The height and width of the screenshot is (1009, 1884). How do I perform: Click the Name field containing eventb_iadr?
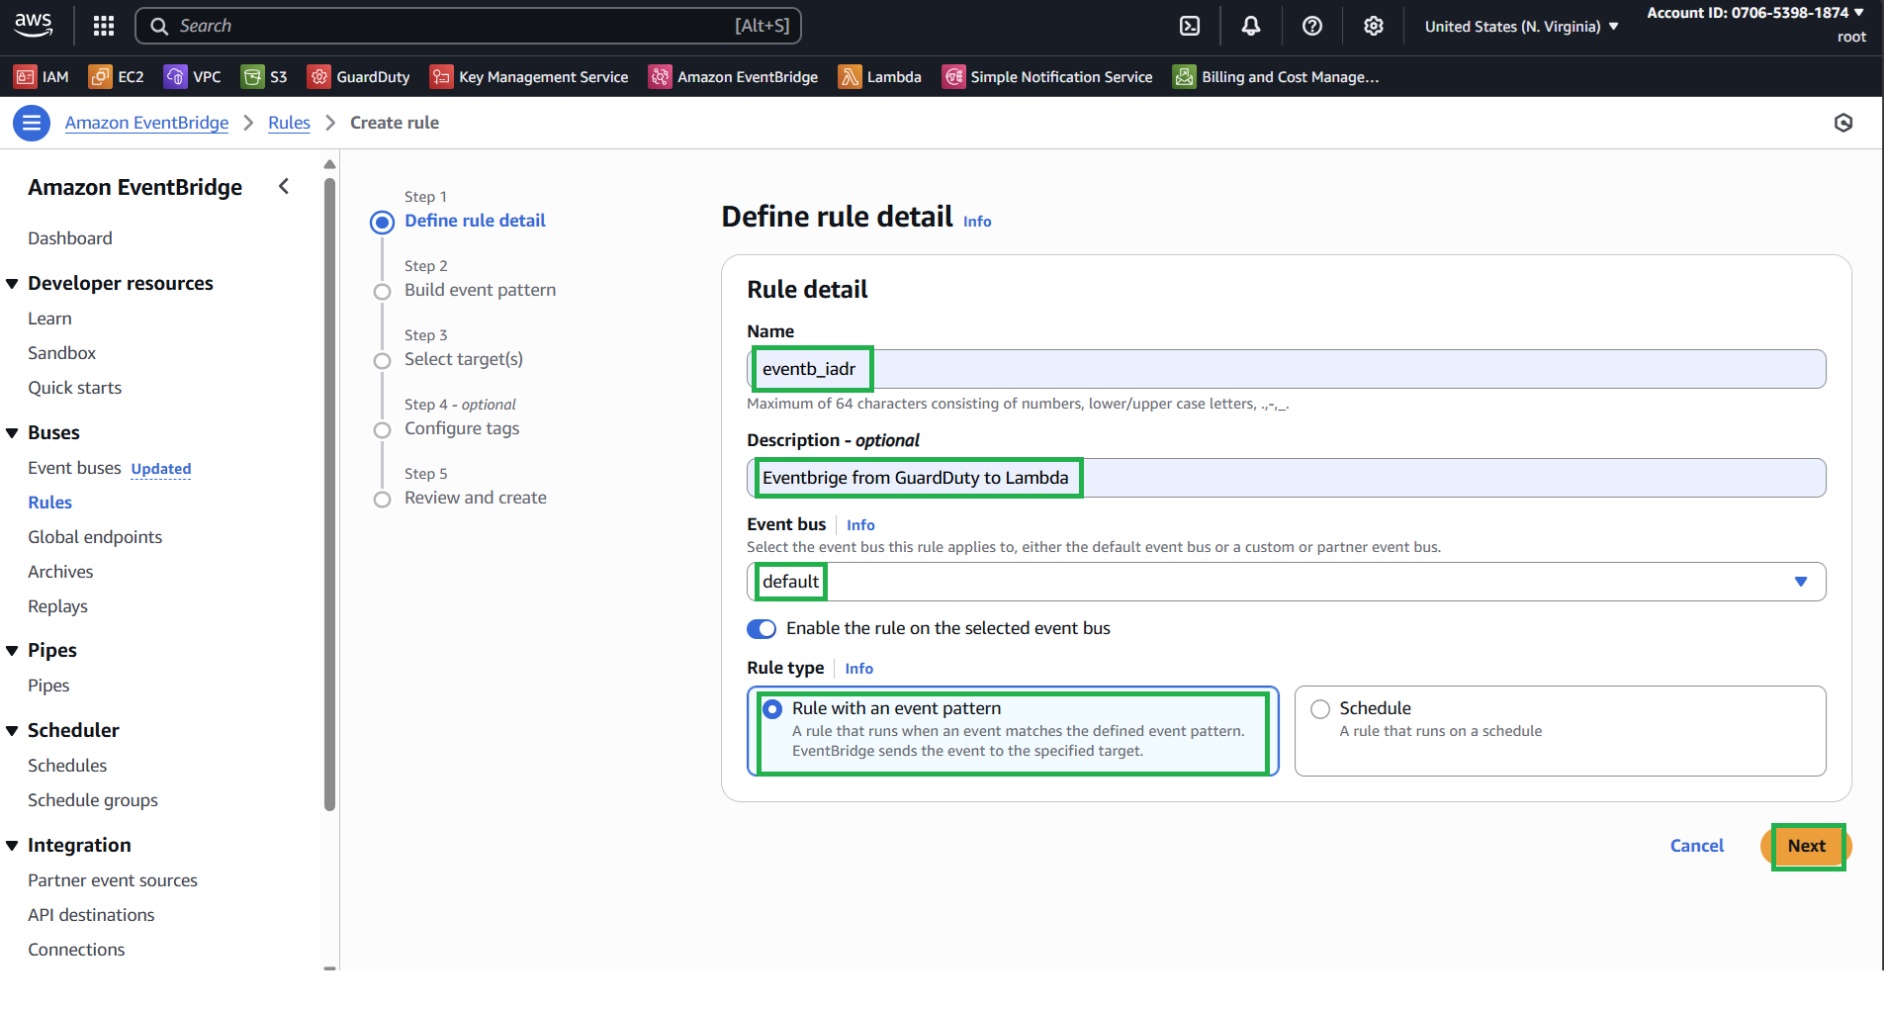(x=1286, y=369)
